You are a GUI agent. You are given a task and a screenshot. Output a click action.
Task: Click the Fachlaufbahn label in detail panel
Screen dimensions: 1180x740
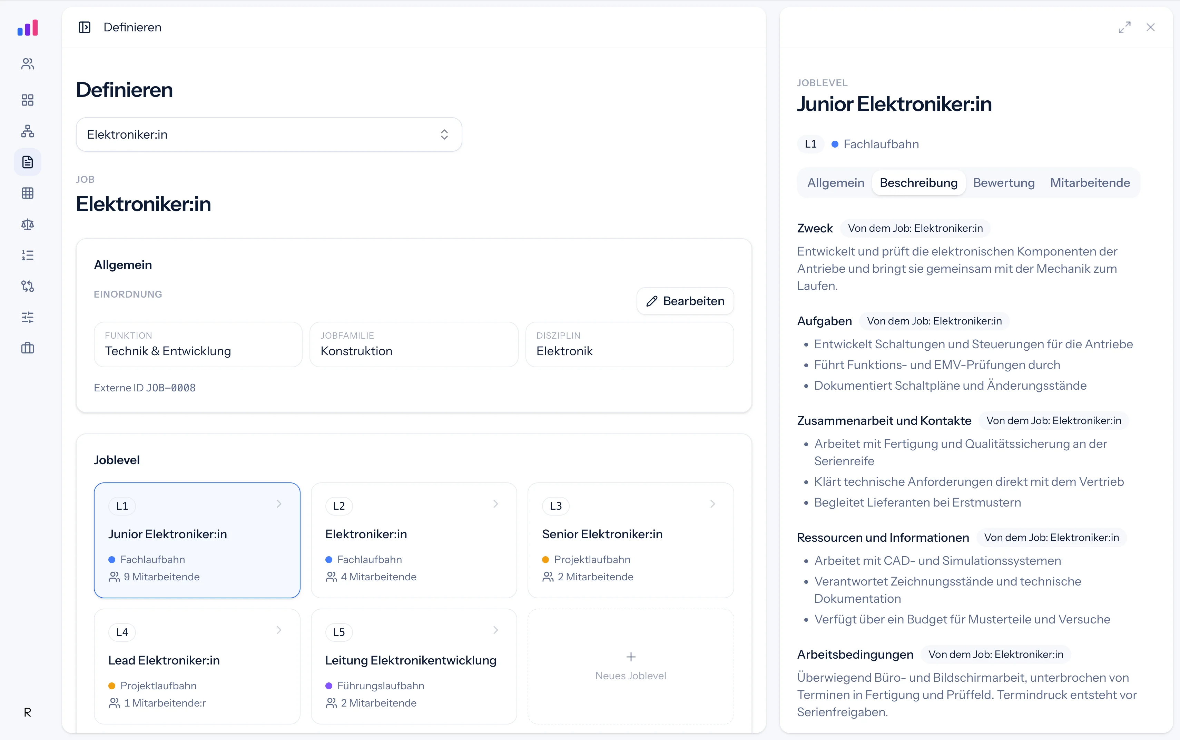(881, 144)
